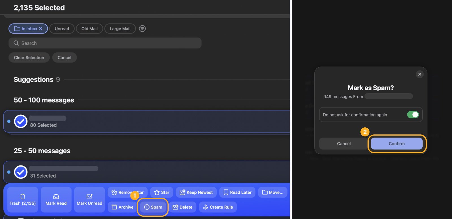Click the Spam action button
The image size is (452, 219).
click(x=153, y=207)
